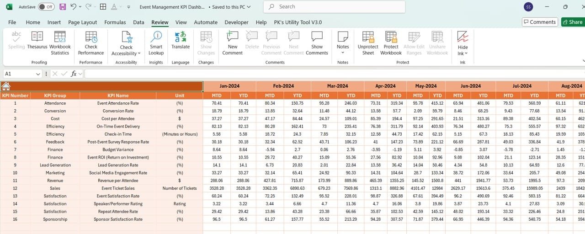The height and width of the screenshot is (234, 585).
Task: Open the Comments pane button
Action: [539, 22]
